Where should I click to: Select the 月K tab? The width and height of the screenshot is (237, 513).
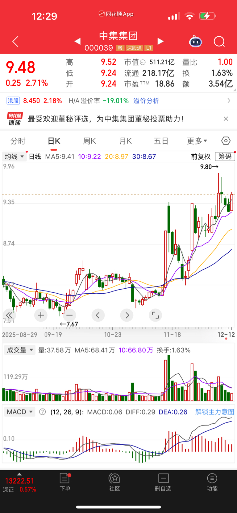click(x=125, y=141)
